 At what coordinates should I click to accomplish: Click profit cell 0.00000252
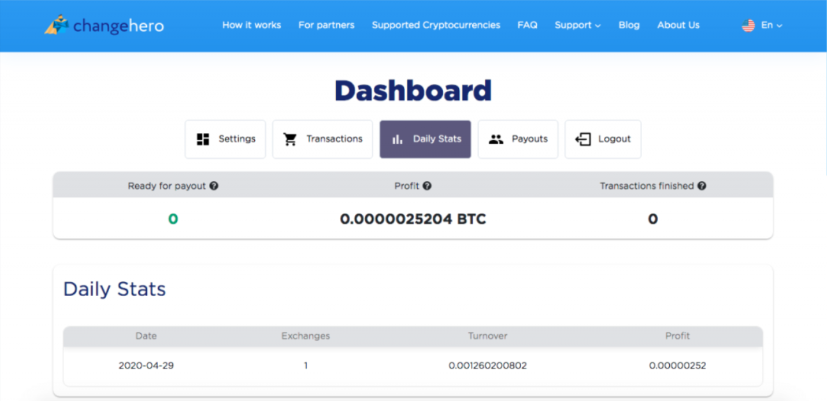coord(677,366)
